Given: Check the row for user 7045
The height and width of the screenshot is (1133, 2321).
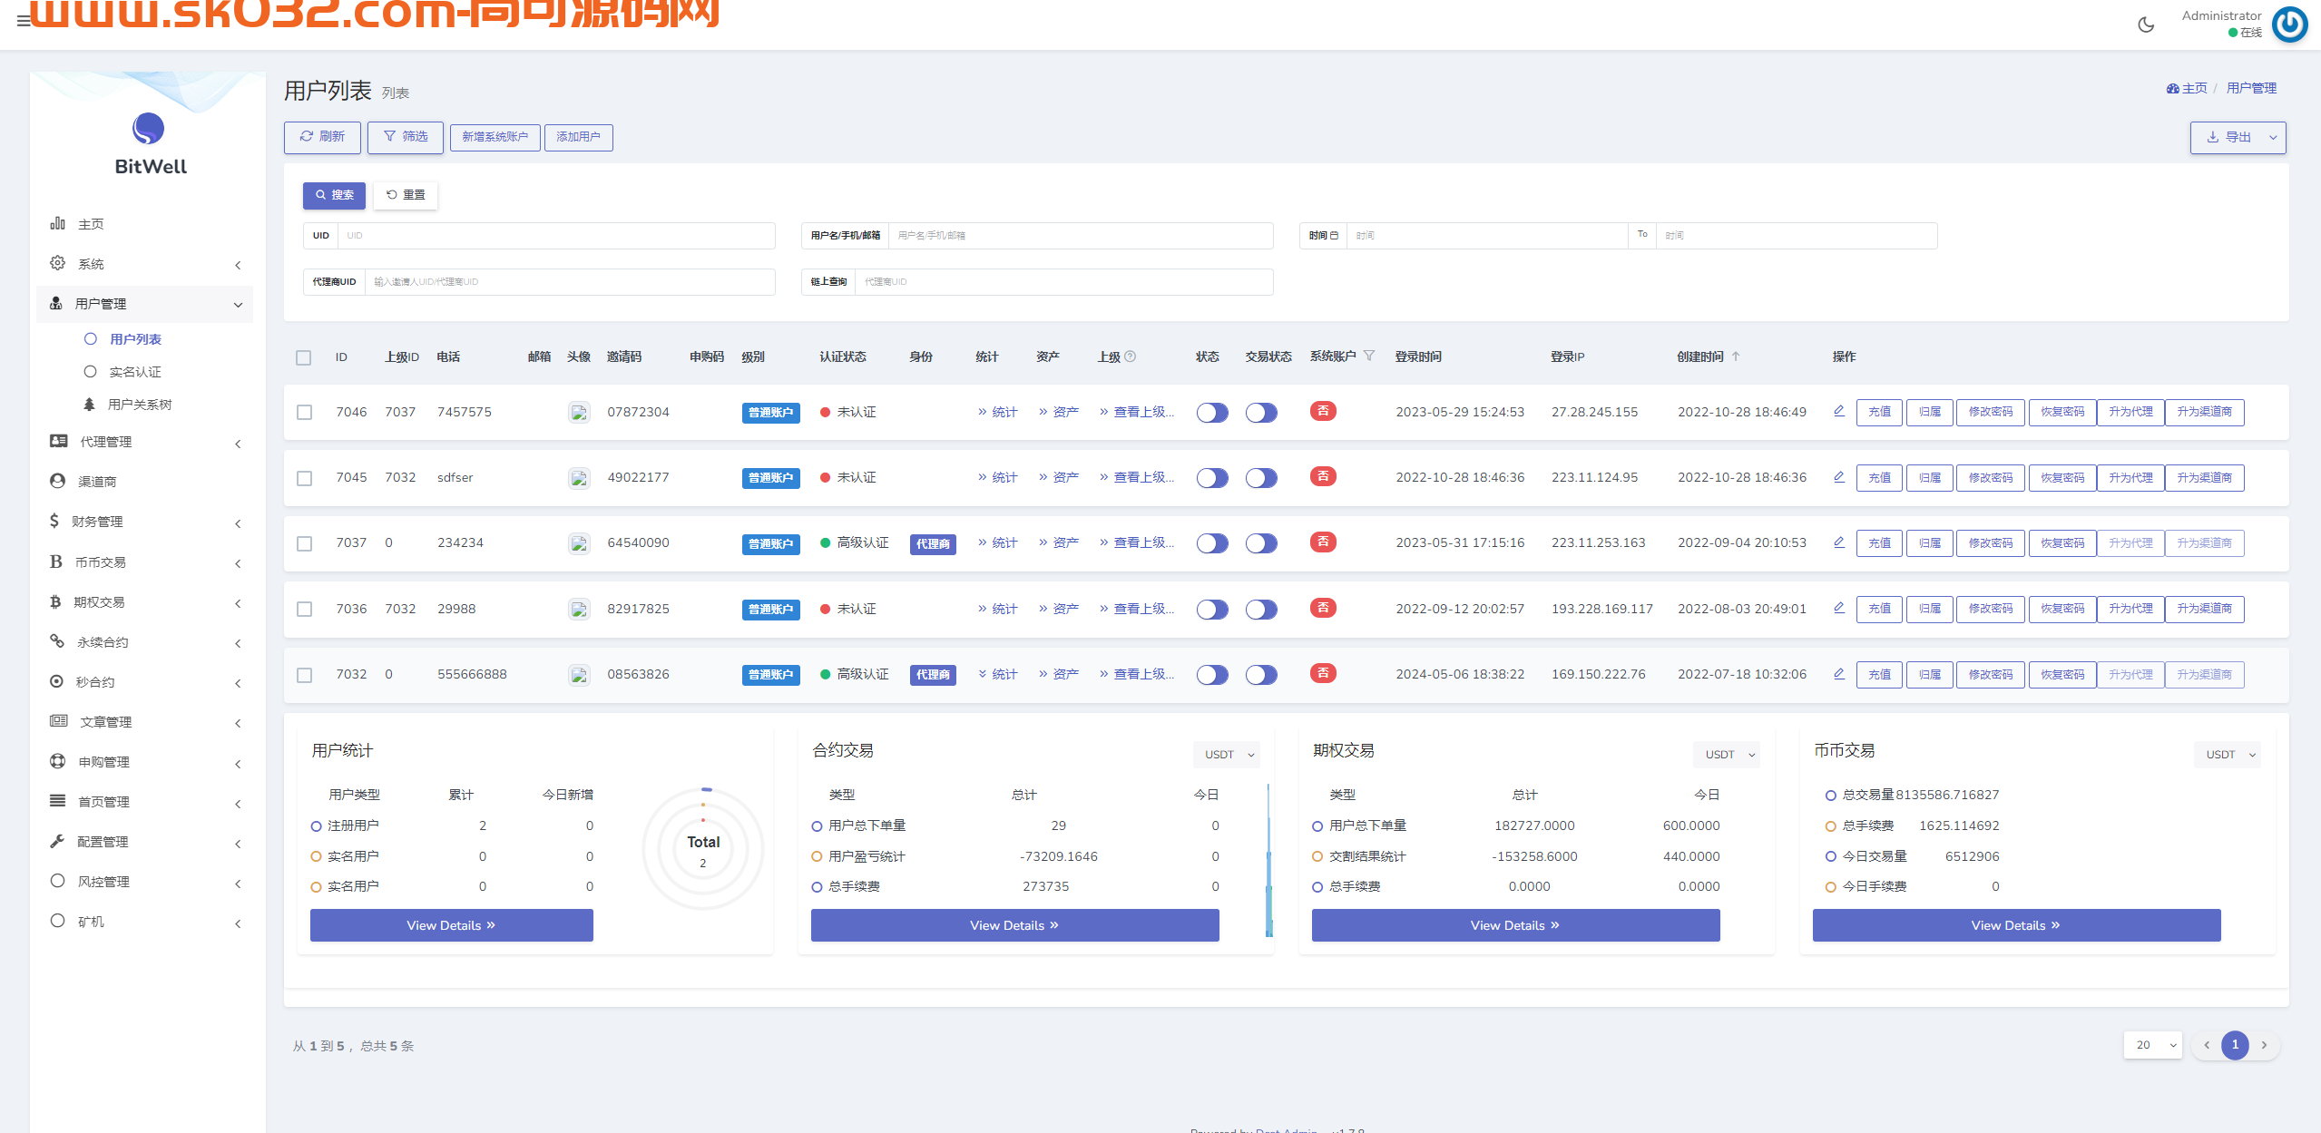Looking at the screenshot, I should pos(304,478).
